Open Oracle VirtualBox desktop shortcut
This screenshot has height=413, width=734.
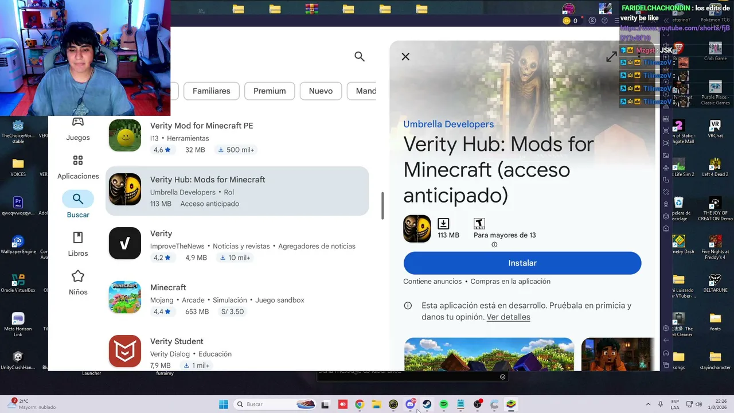tap(18, 283)
